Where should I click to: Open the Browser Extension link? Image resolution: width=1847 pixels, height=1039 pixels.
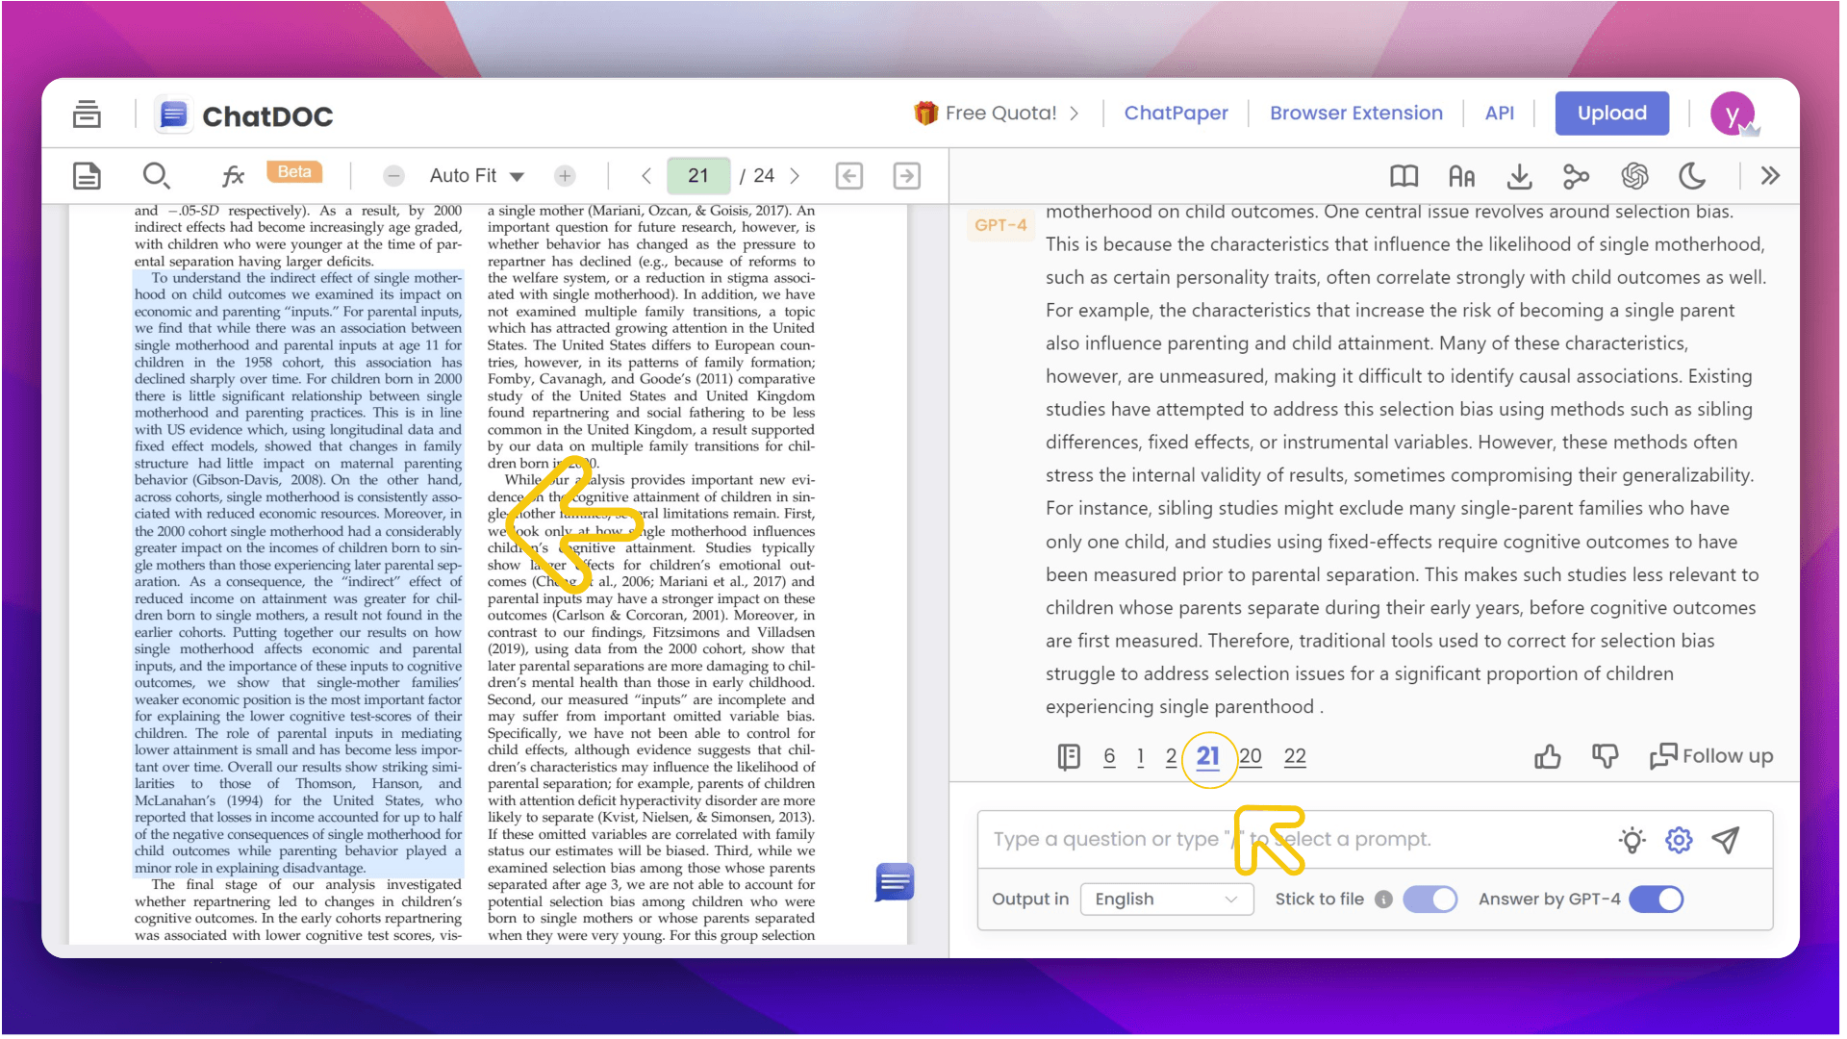pos(1355,114)
